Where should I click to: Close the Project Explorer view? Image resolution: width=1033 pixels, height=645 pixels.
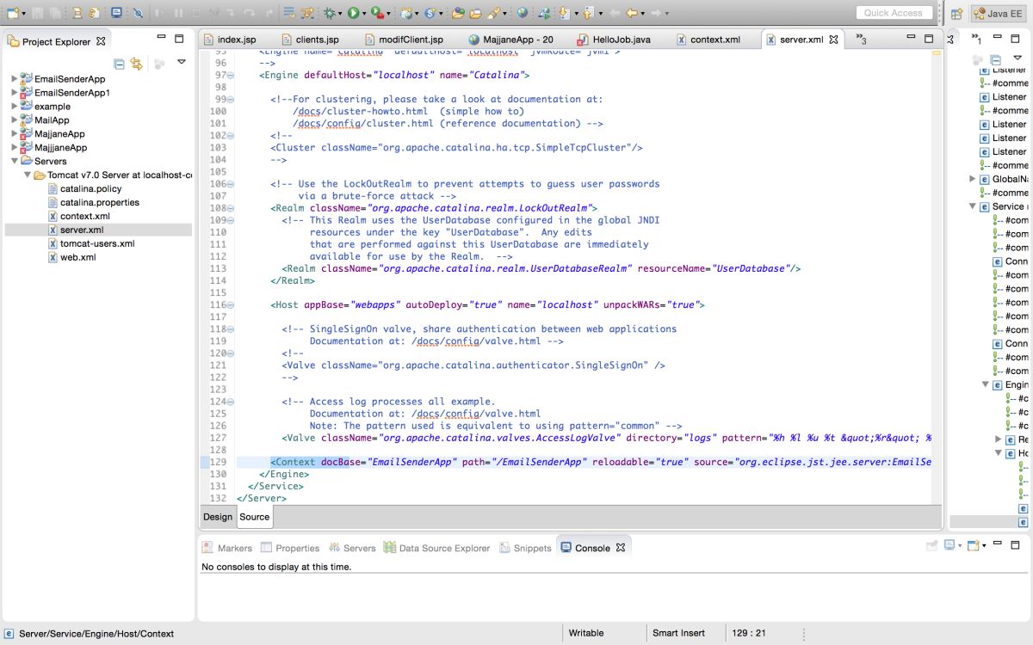click(101, 40)
